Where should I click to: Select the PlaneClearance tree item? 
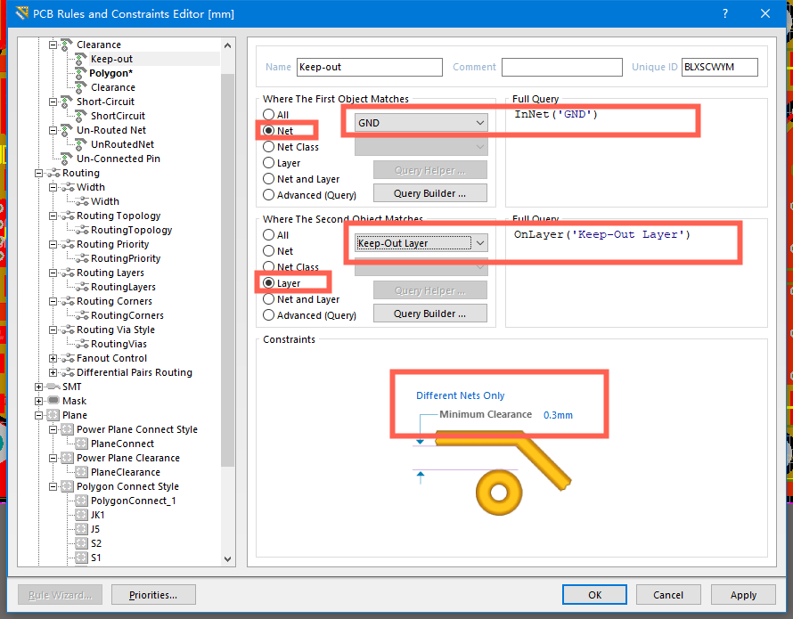125,472
